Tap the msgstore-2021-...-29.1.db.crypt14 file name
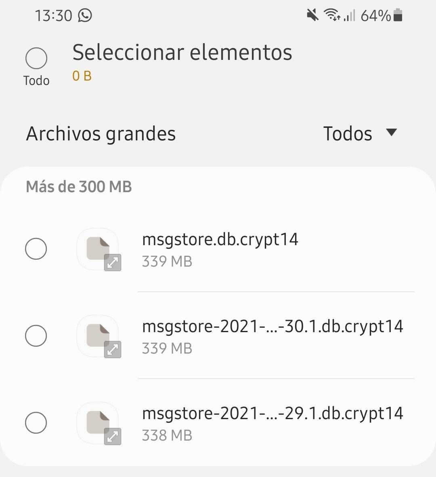436x477 pixels. coord(272,413)
